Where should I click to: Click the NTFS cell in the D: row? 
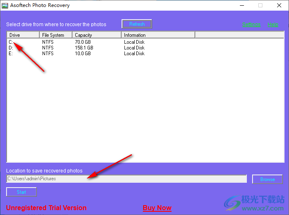(x=48, y=48)
